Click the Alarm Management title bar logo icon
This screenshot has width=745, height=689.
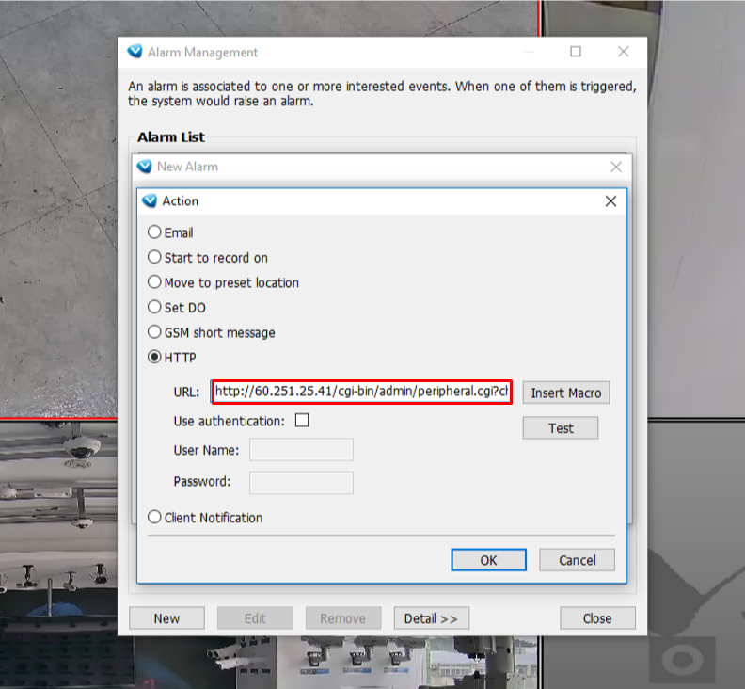click(x=135, y=53)
